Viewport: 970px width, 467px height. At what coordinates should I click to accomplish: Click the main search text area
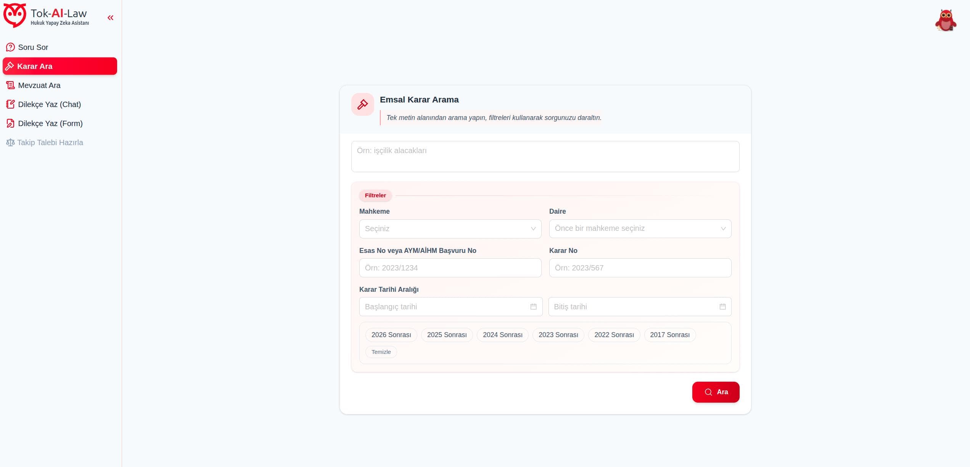[x=545, y=157]
